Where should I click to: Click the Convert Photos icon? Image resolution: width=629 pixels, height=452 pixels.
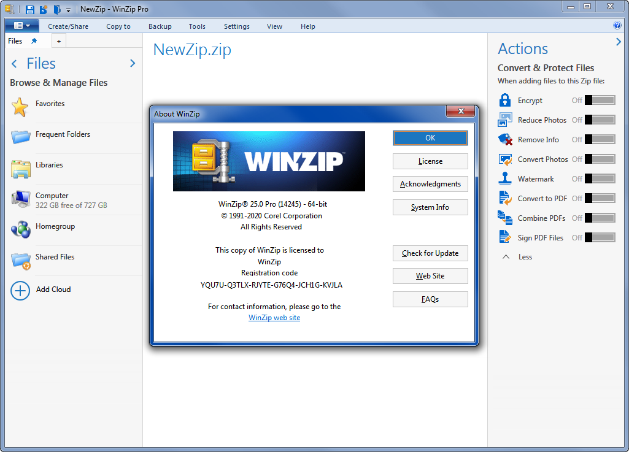[505, 159]
